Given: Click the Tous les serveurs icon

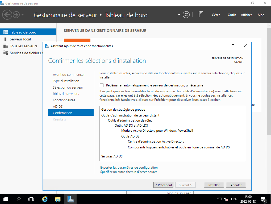Looking at the screenshot, I should pyautogui.click(x=6, y=46).
